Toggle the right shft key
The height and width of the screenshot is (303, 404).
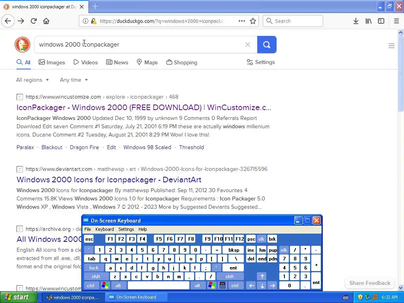[x=230, y=277]
